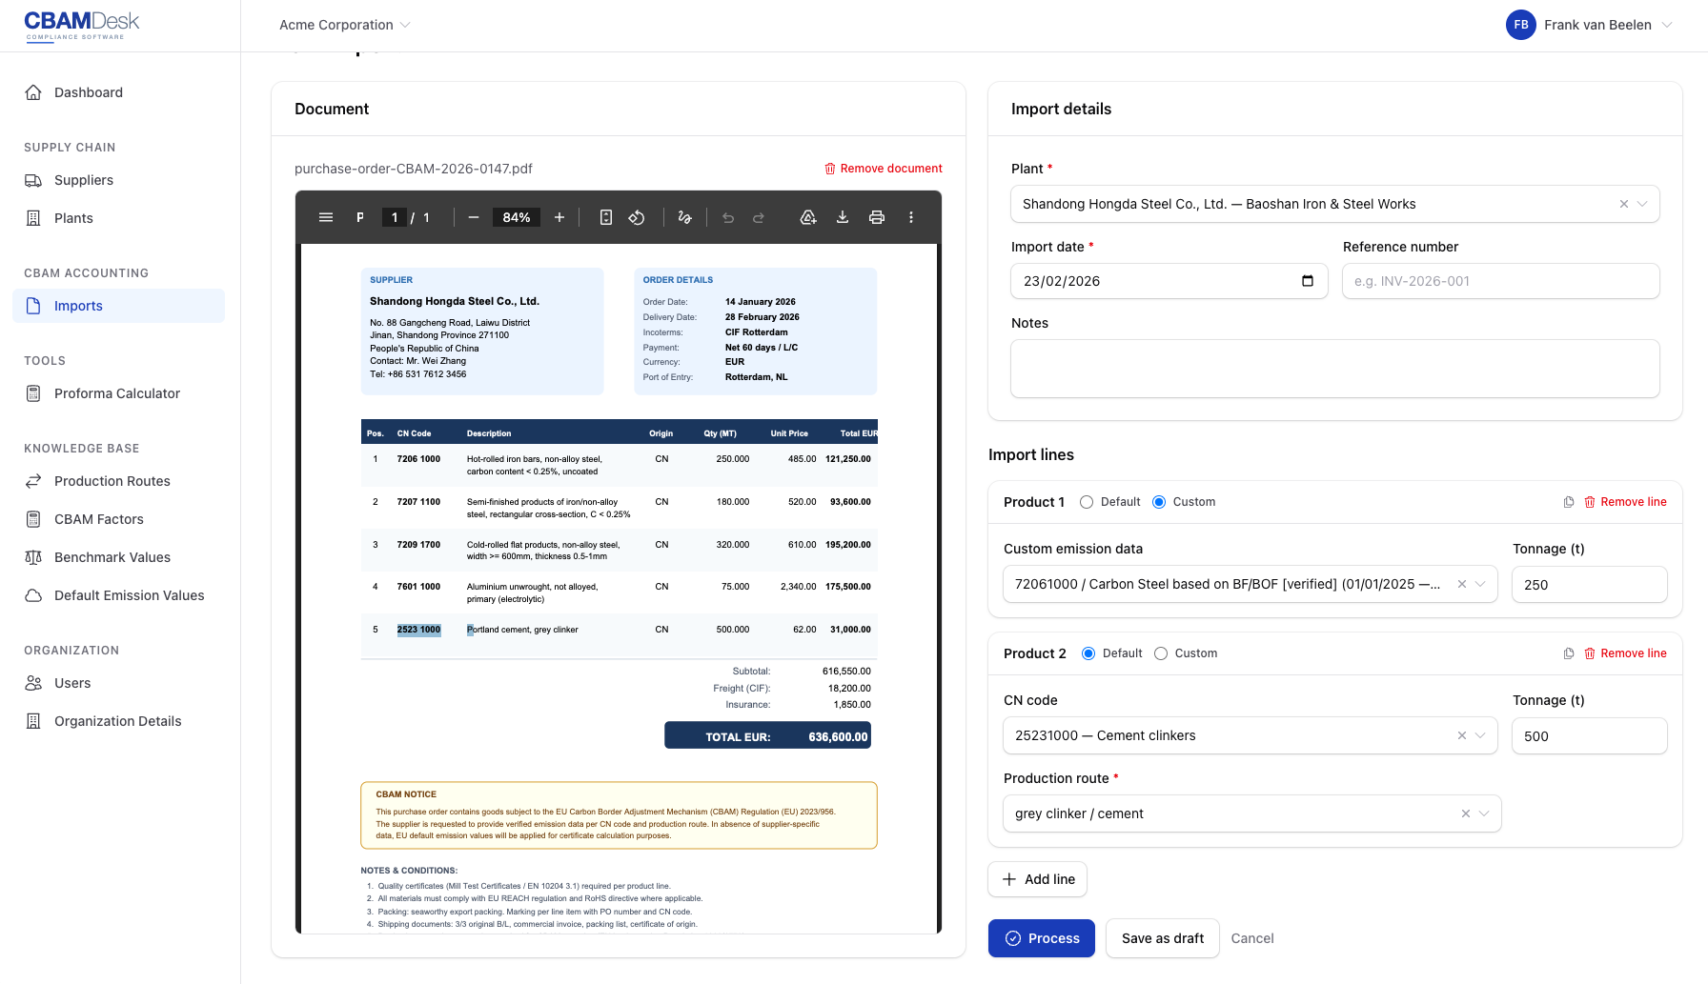Select the draw annotation tool in PDF viewer
This screenshot has width=1708, height=984.
tap(684, 217)
